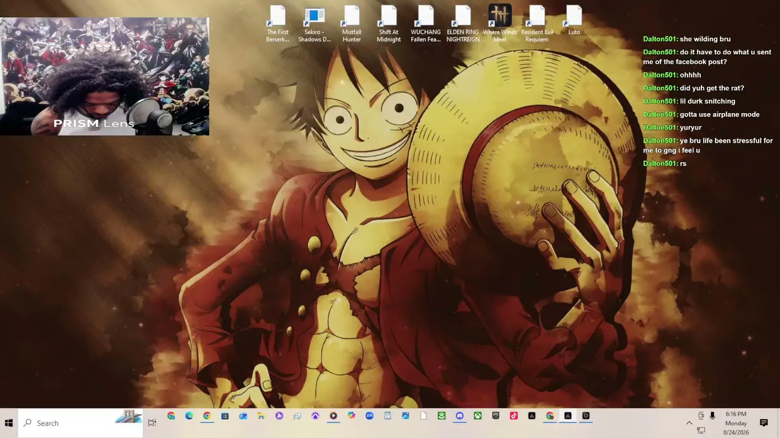Select the WUCHANG Fallen Feathers desktop shortcut
The width and height of the screenshot is (780, 438).
click(425, 24)
